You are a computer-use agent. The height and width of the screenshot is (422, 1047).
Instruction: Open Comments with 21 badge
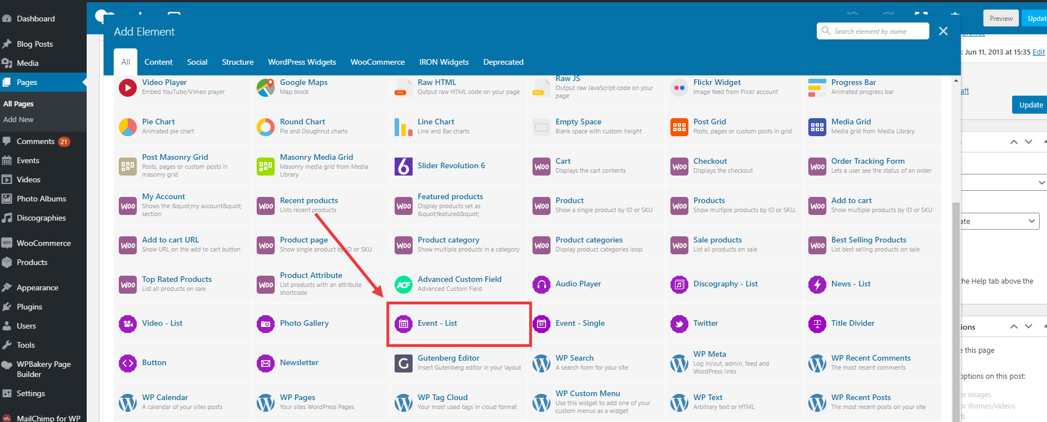coord(43,141)
